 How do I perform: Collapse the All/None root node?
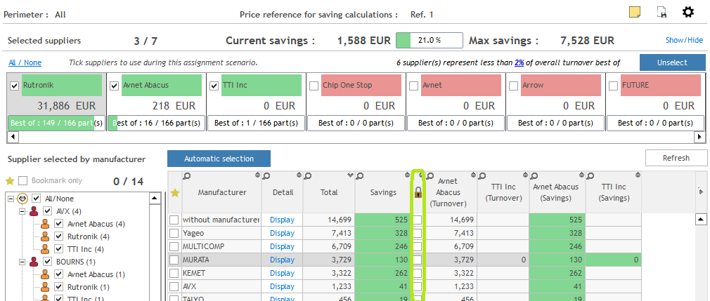[x=11, y=199]
